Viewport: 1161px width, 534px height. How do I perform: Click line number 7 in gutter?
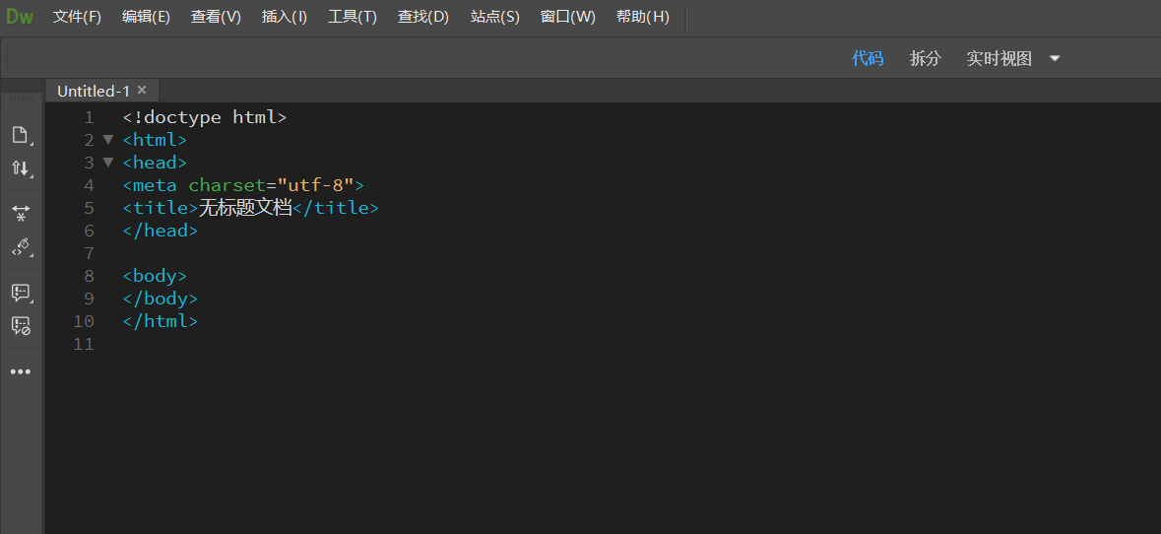click(90, 253)
